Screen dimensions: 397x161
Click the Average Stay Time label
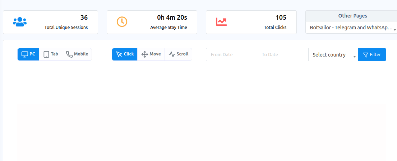point(169,27)
